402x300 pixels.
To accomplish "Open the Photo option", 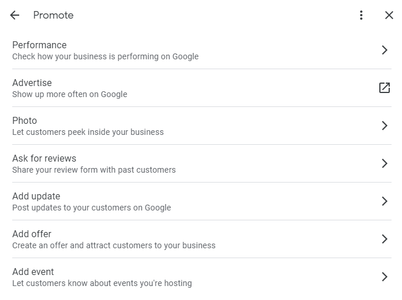I will pyautogui.click(x=24, y=120).
